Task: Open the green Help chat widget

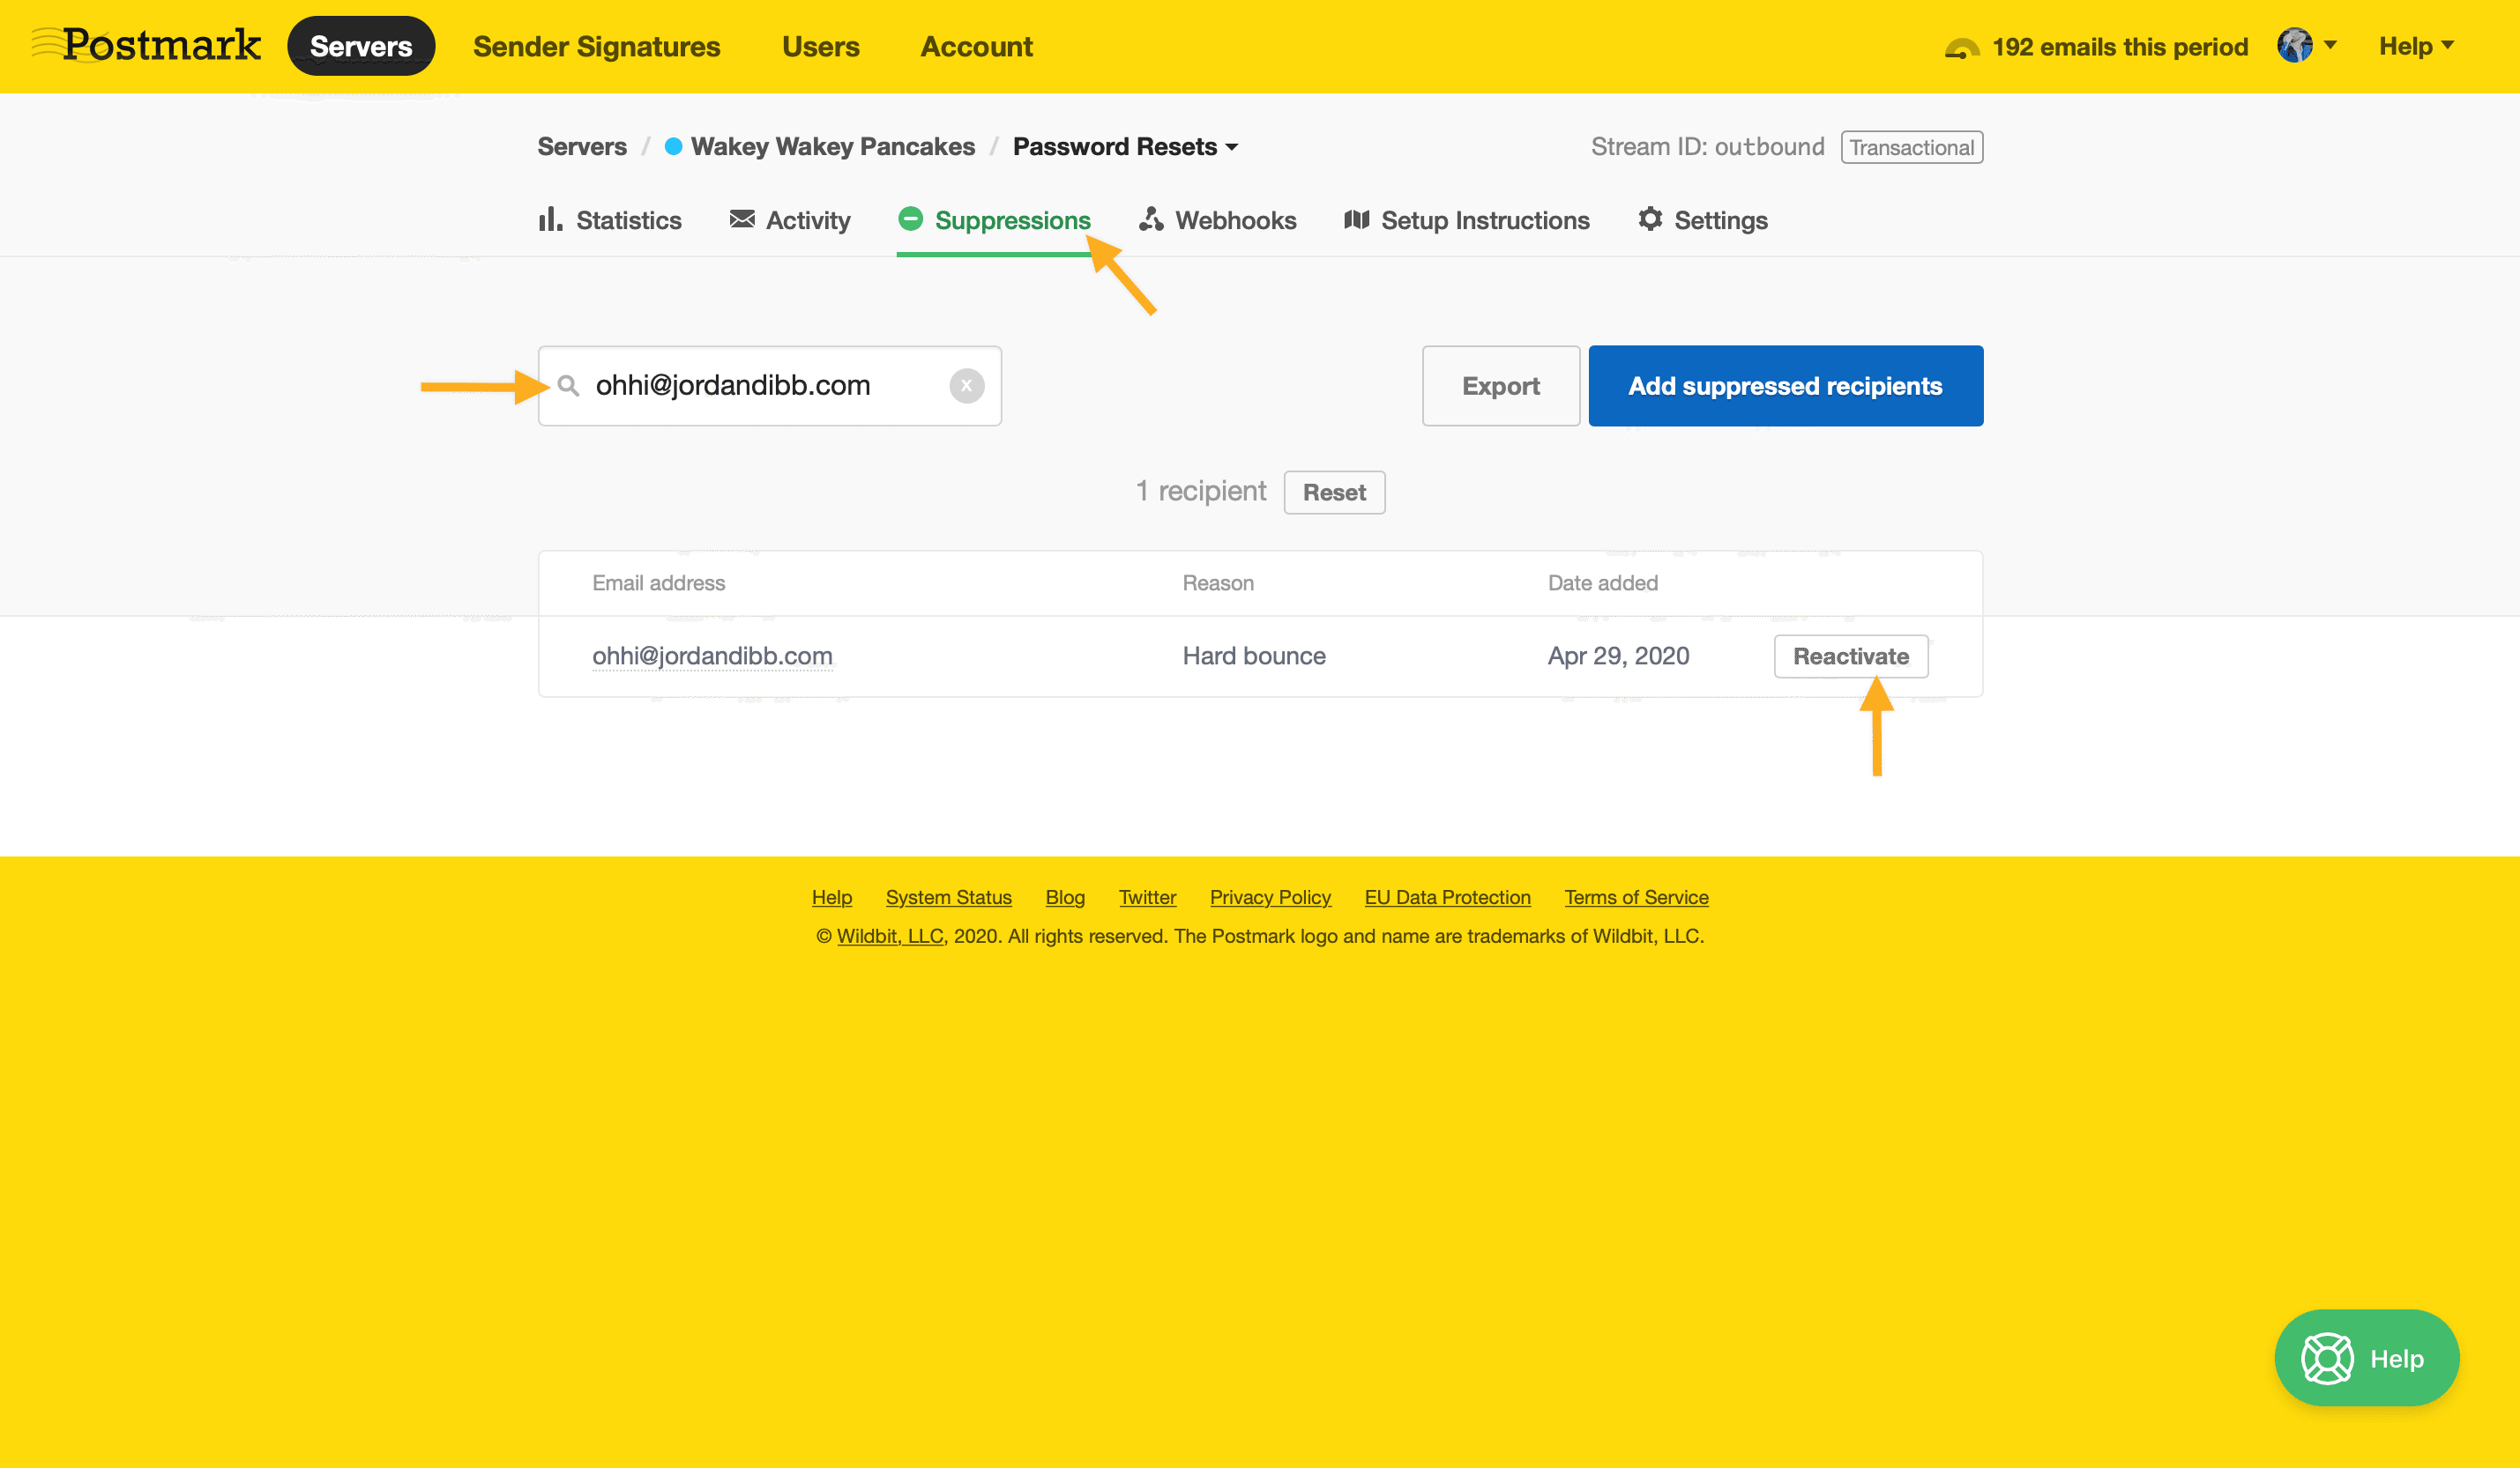Action: coord(2366,1358)
